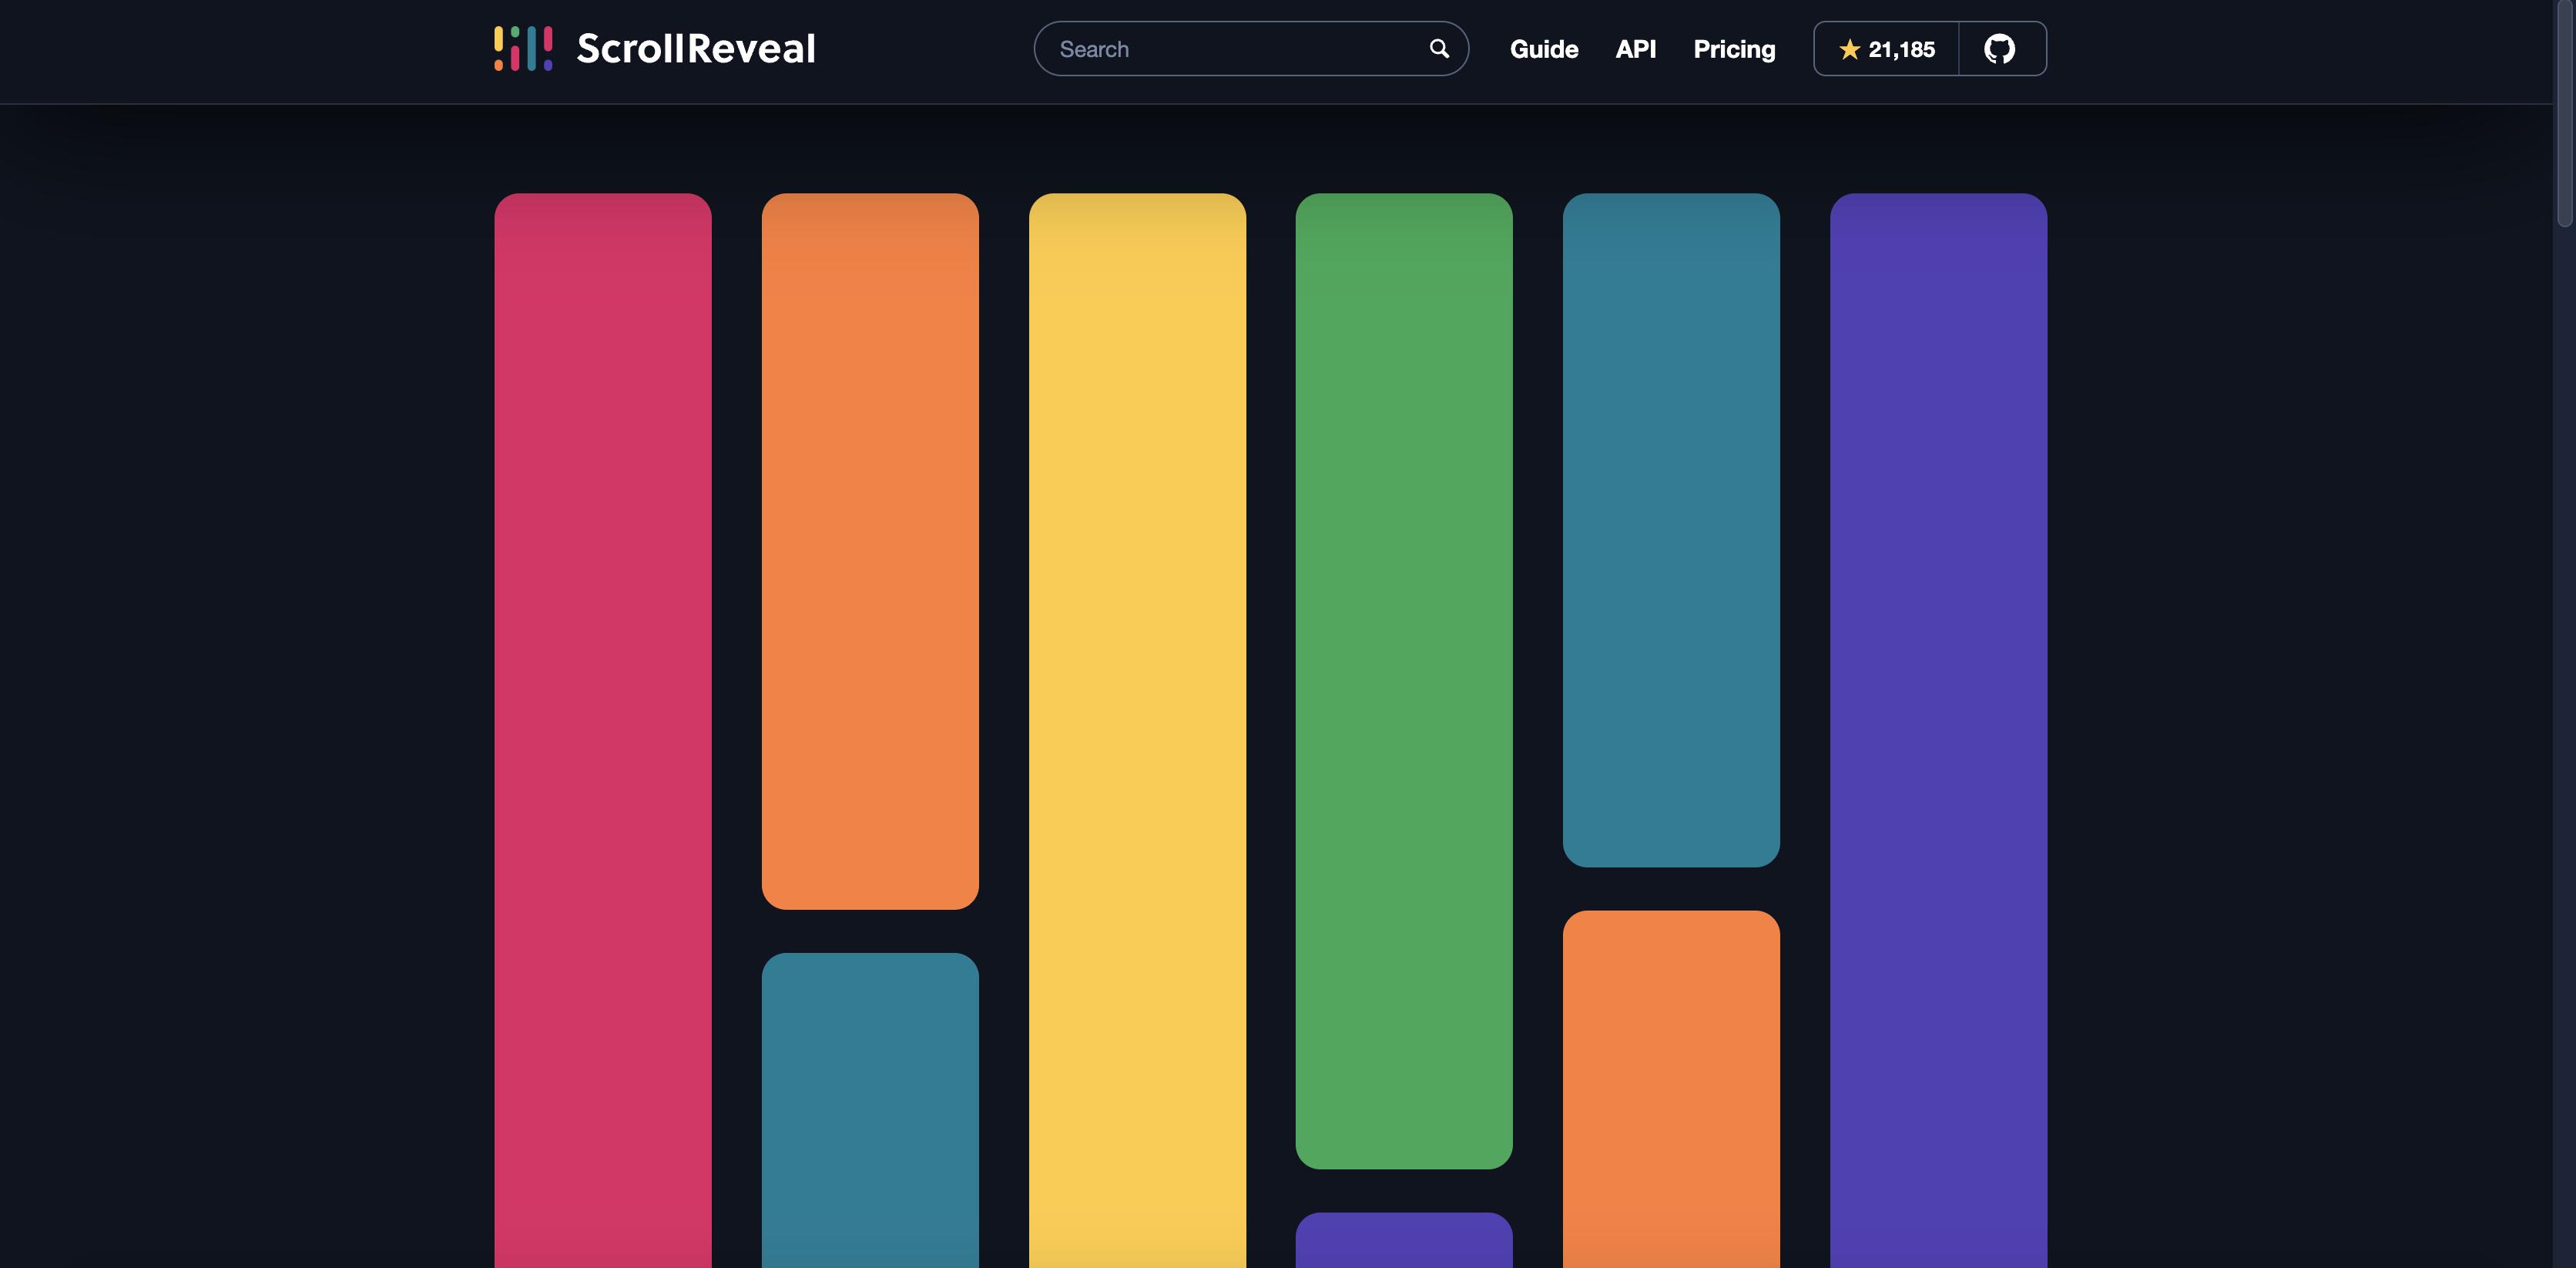
Task: Click the top orange color block
Action: point(869,551)
